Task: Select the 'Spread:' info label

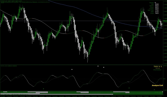Action: [x=152, y=3]
